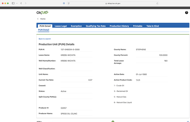
Task: Click the Home breadcrumb link
Action: click(x=43, y=19)
